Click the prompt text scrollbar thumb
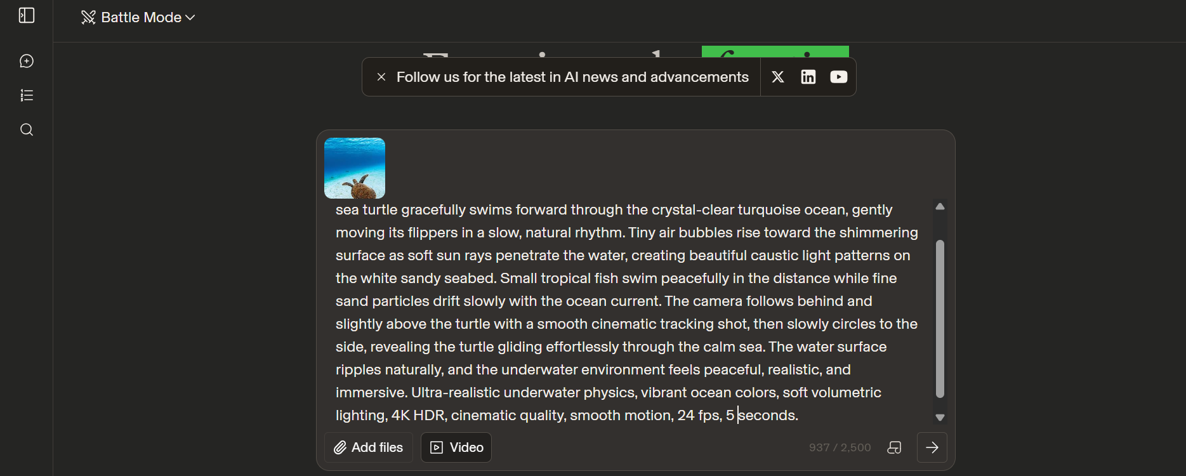Viewport: 1186px width, 476px height. click(x=940, y=319)
